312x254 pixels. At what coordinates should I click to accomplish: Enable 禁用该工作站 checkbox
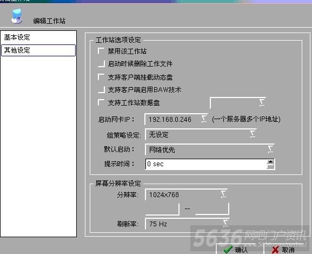pyautogui.click(x=101, y=51)
